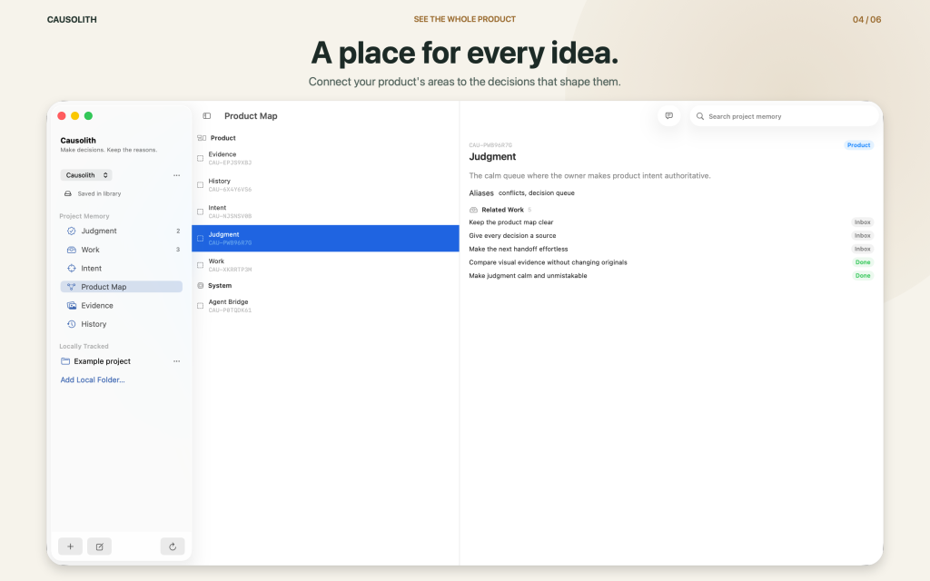This screenshot has width=930, height=581.
Task: Click the "conflicts, decision queue" aliases text
Action: coord(536,193)
